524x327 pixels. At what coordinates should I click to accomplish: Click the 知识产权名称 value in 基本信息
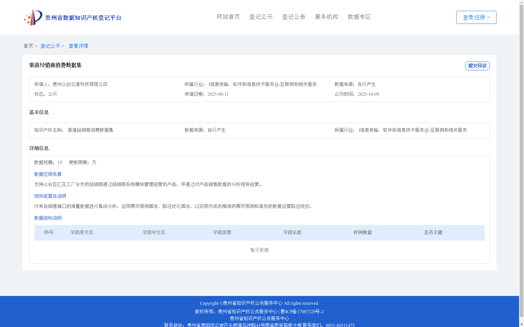(x=90, y=130)
